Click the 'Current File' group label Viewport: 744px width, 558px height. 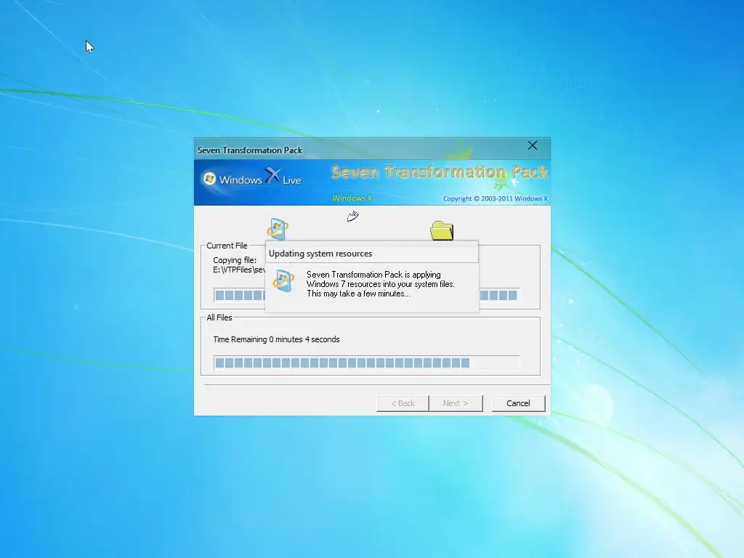click(x=227, y=246)
